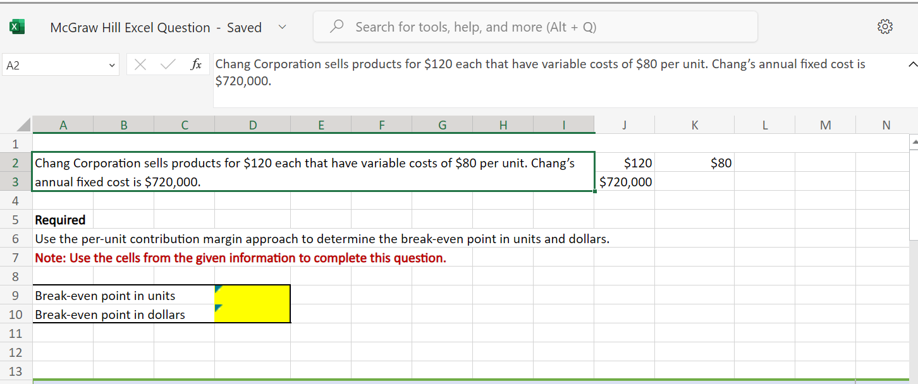The height and width of the screenshot is (384, 918).
Task: Click the workbook title McGraw Hill Excel Question
Action: pos(130,27)
